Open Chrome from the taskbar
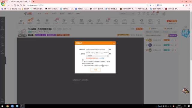The width and height of the screenshot is (192, 108). pyautogui.click(x=7, y=106)
